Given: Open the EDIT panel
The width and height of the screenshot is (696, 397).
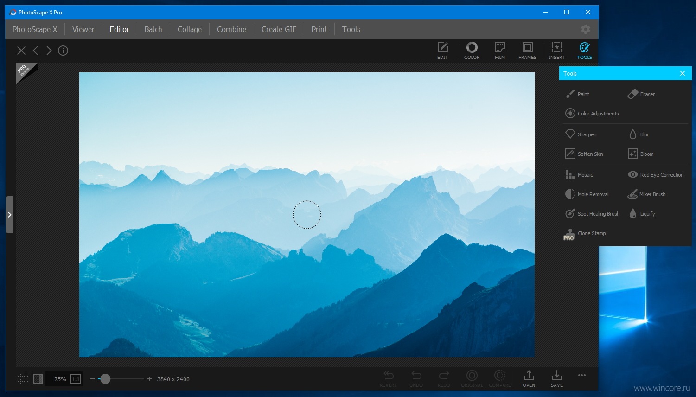Looking at the screenshot, I should 443,51.
